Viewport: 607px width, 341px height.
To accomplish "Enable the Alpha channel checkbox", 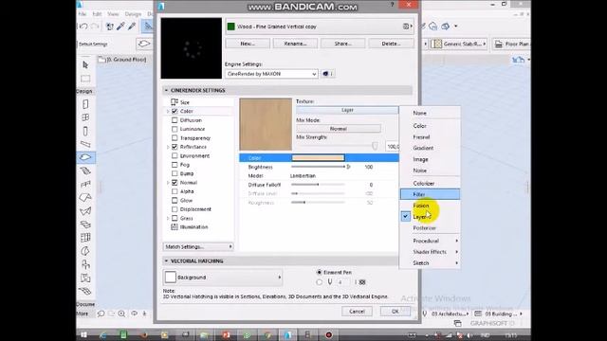I will coord(175,191).
